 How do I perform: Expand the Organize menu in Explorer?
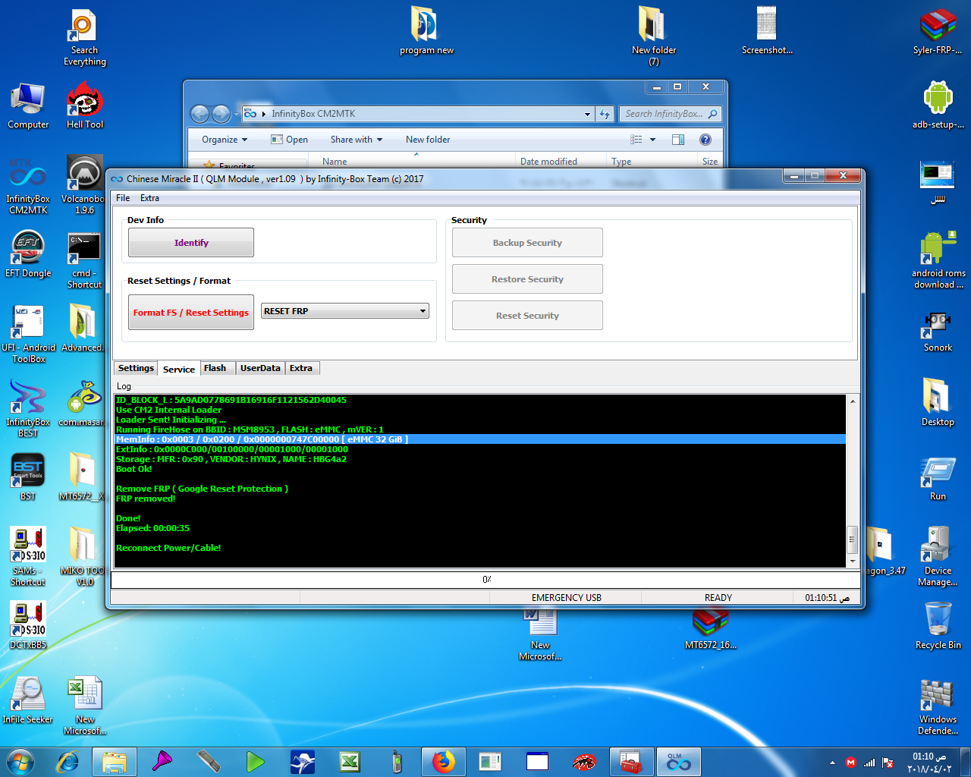pyautogui.click(x=225, y=140)
